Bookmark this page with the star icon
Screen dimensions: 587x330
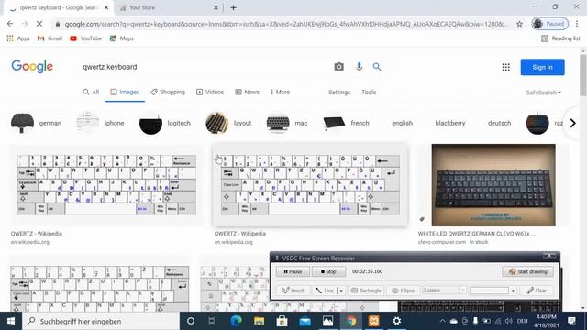coord(519,24)
